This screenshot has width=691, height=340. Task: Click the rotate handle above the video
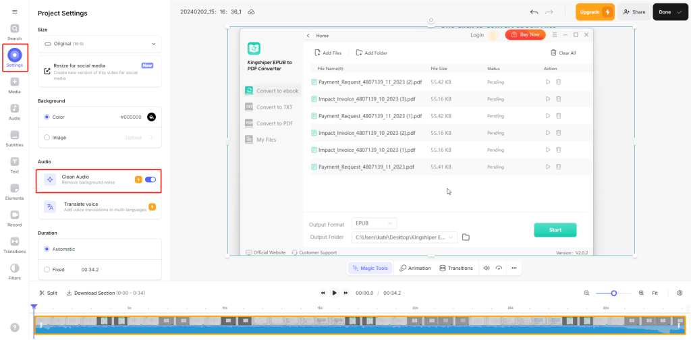[431, 20]
